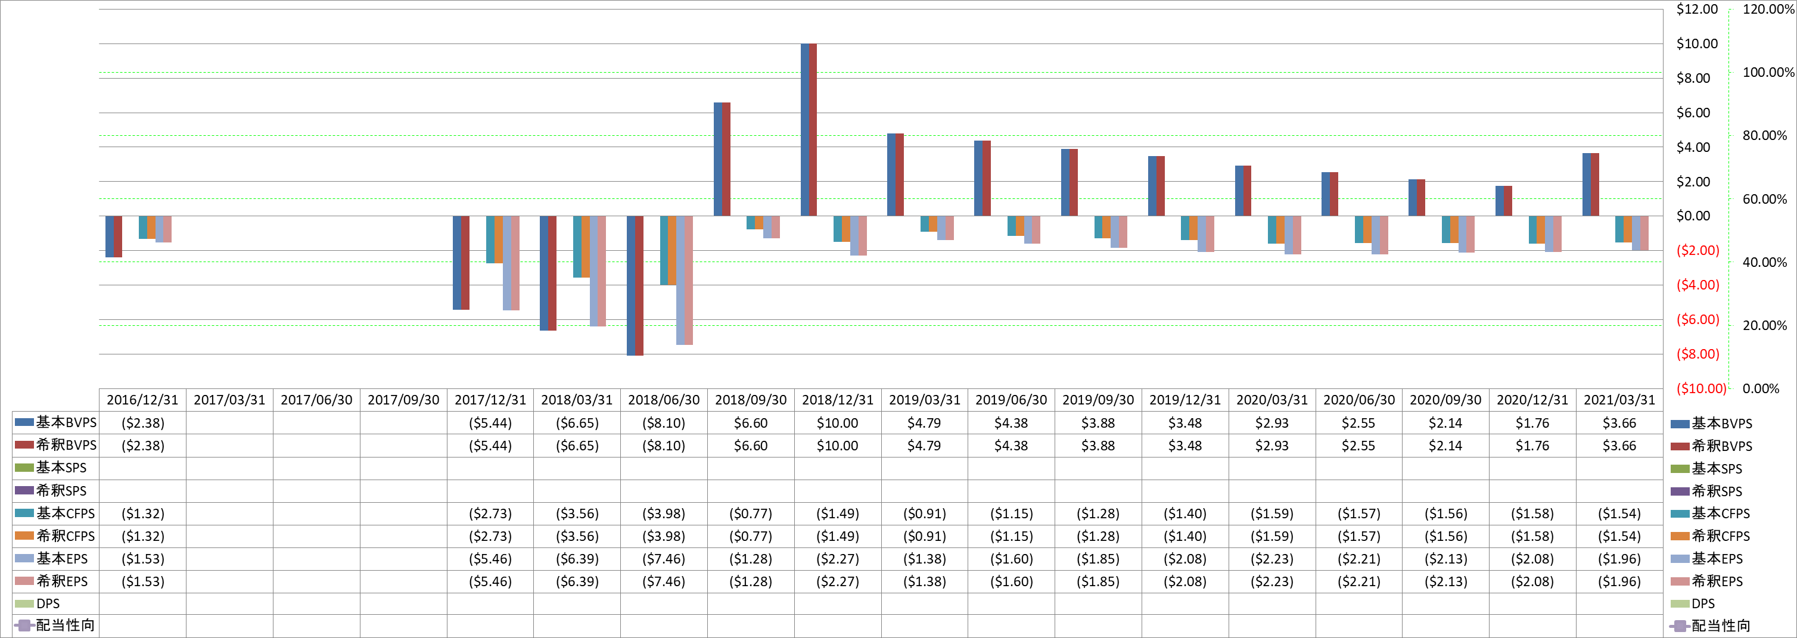
Task: Click the deepest negative blue BVPS bar for 2018/06/30
Action: point(630,286)
